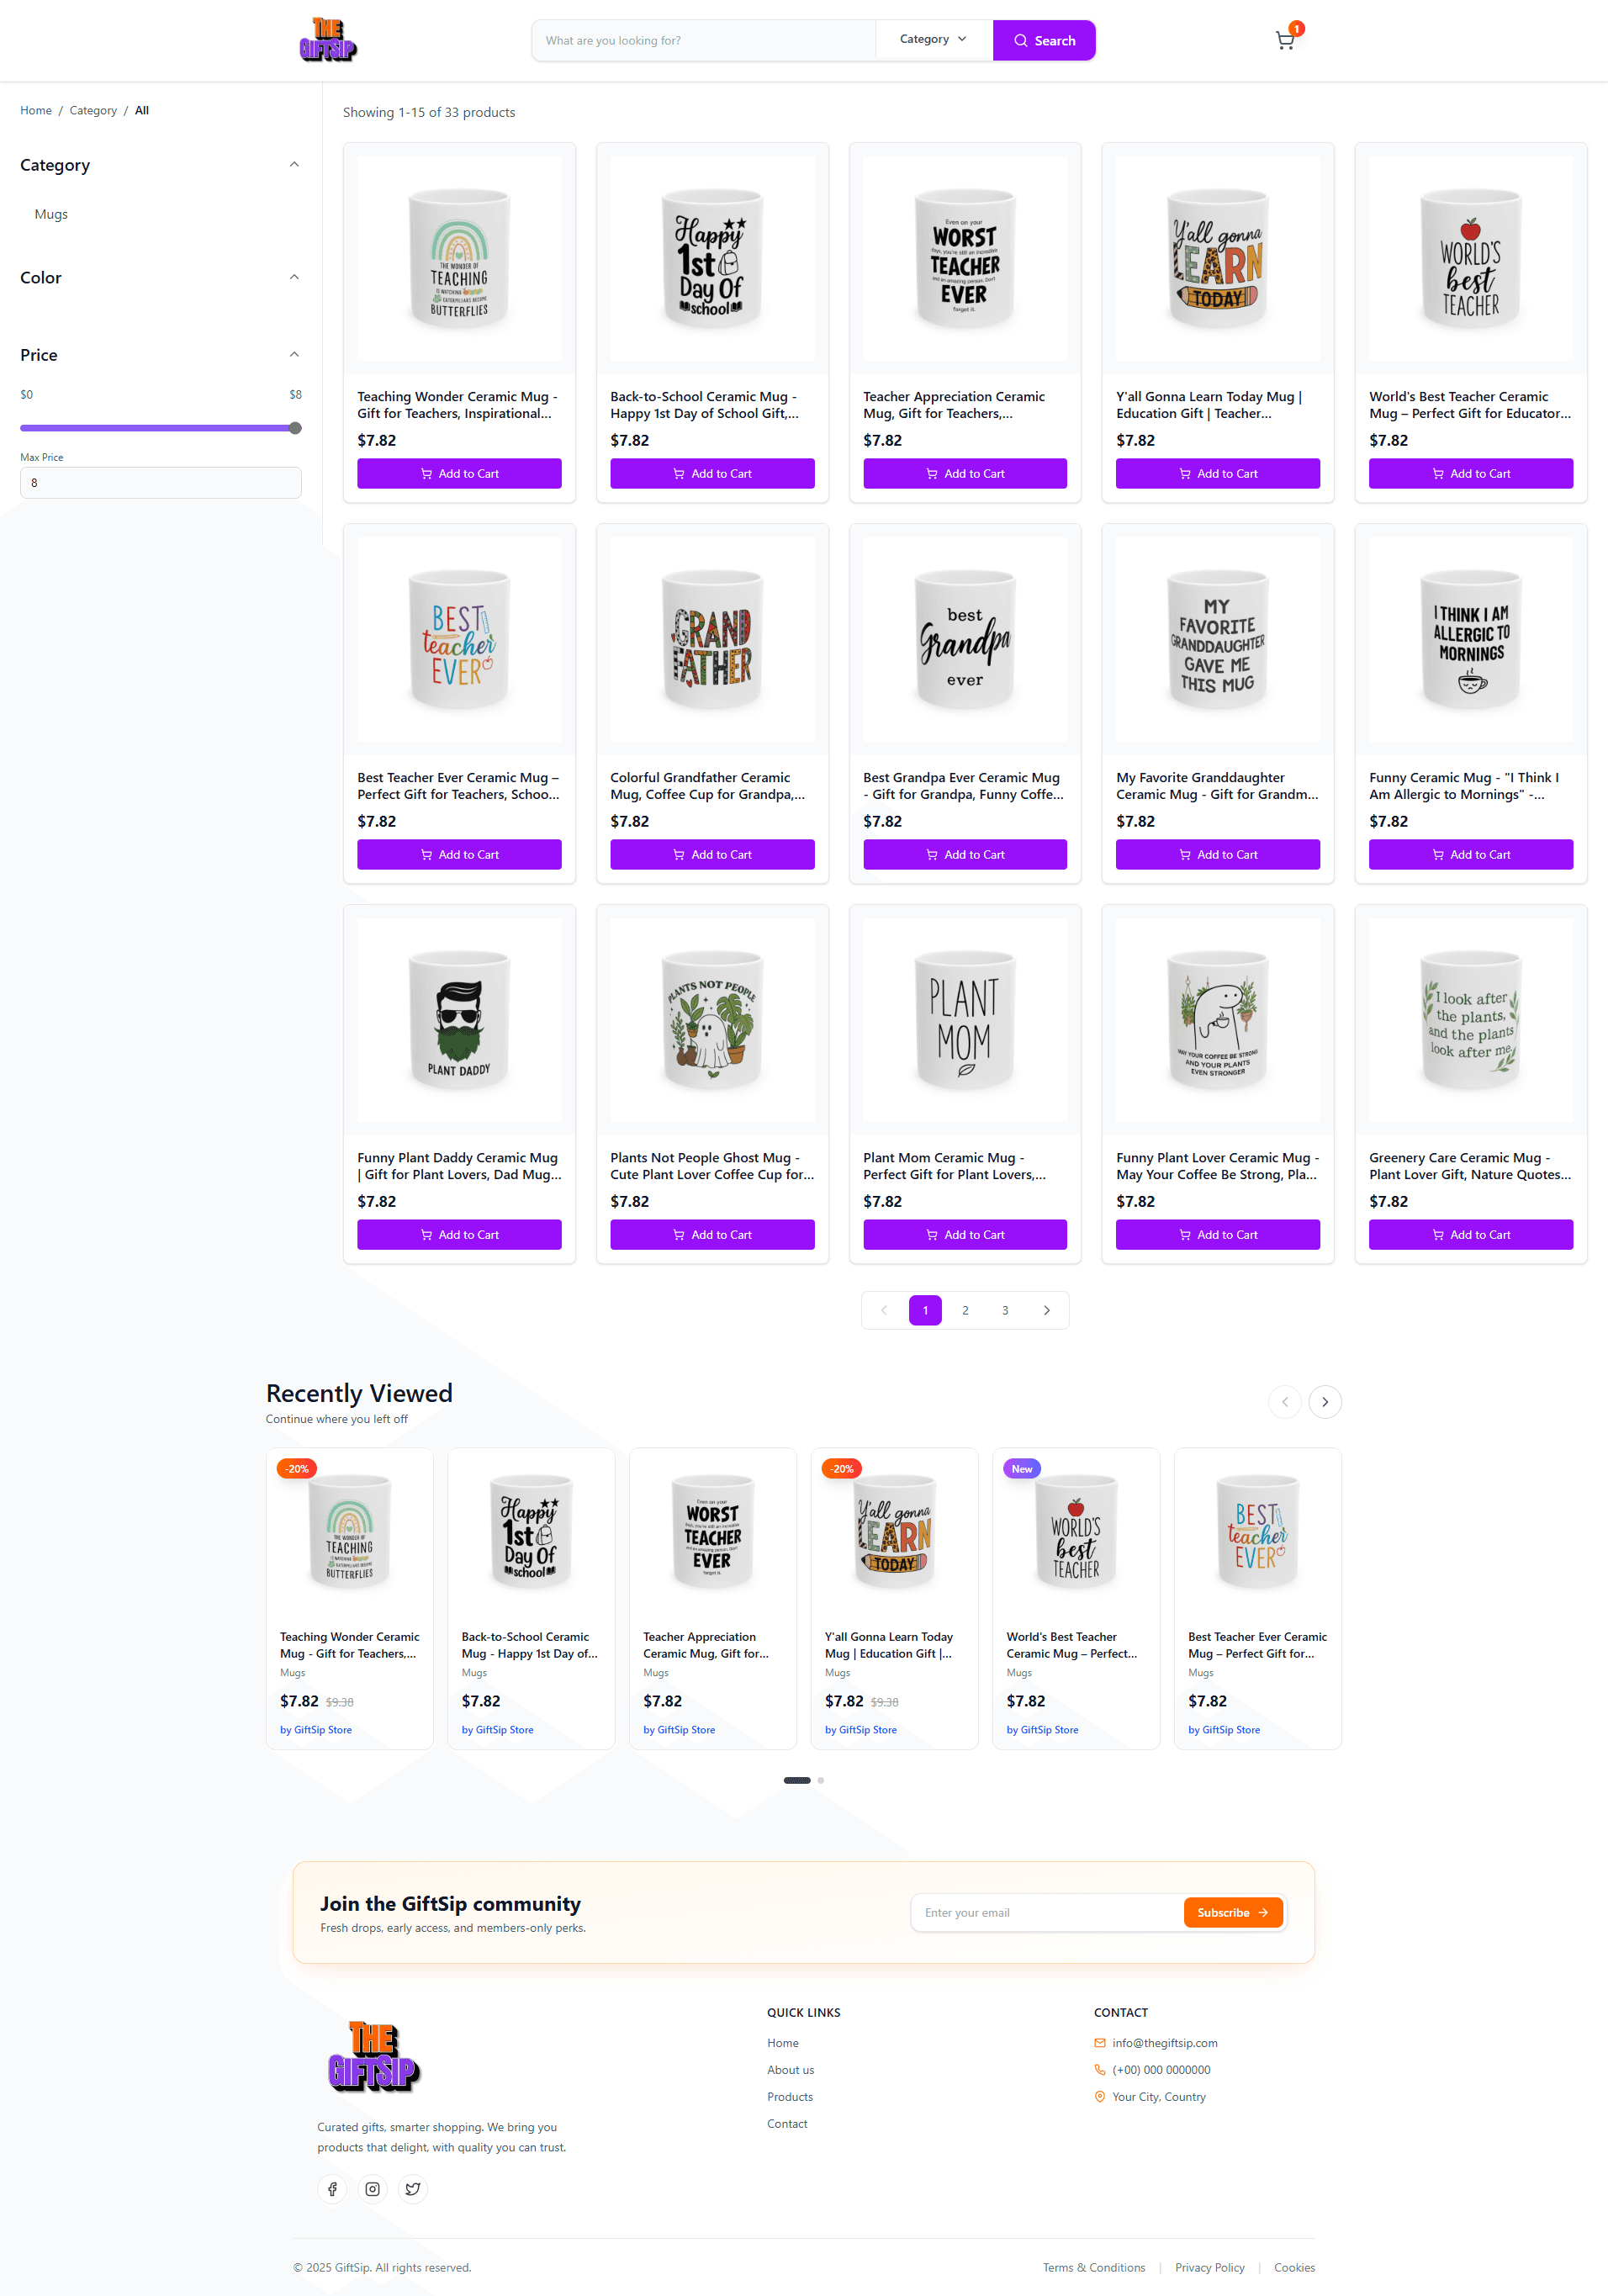Open the Twitter social icon
This screenshot has width=1608, height=2296.
tap(412, 2189)
